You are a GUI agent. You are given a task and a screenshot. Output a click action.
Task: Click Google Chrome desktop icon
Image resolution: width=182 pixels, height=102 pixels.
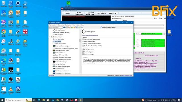pyautogui.click(x=4, y=33)
